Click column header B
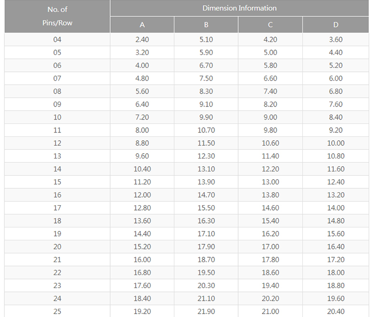 tap(206, 25)
